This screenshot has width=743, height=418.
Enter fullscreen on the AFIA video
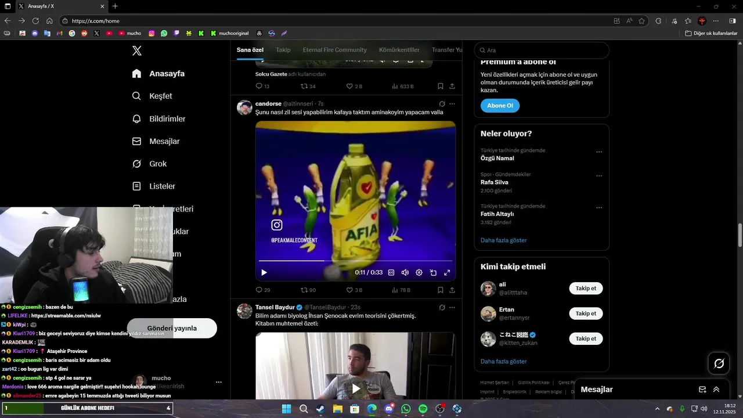pyautogui.click(x=447, y=272)
